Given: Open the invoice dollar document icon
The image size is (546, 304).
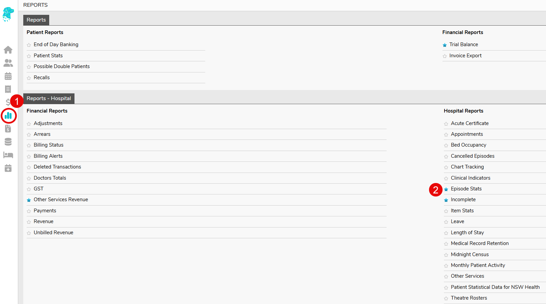Looking at the screenshot, I should click(8, 129).
